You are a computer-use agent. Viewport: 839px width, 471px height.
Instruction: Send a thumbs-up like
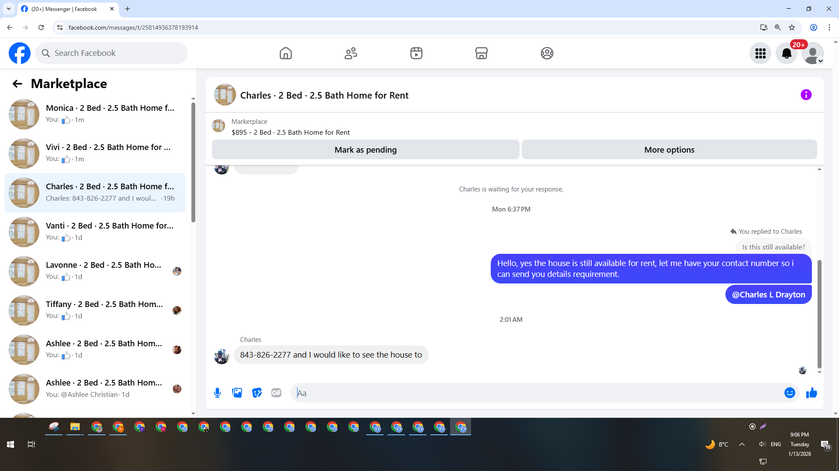(811, 393)
